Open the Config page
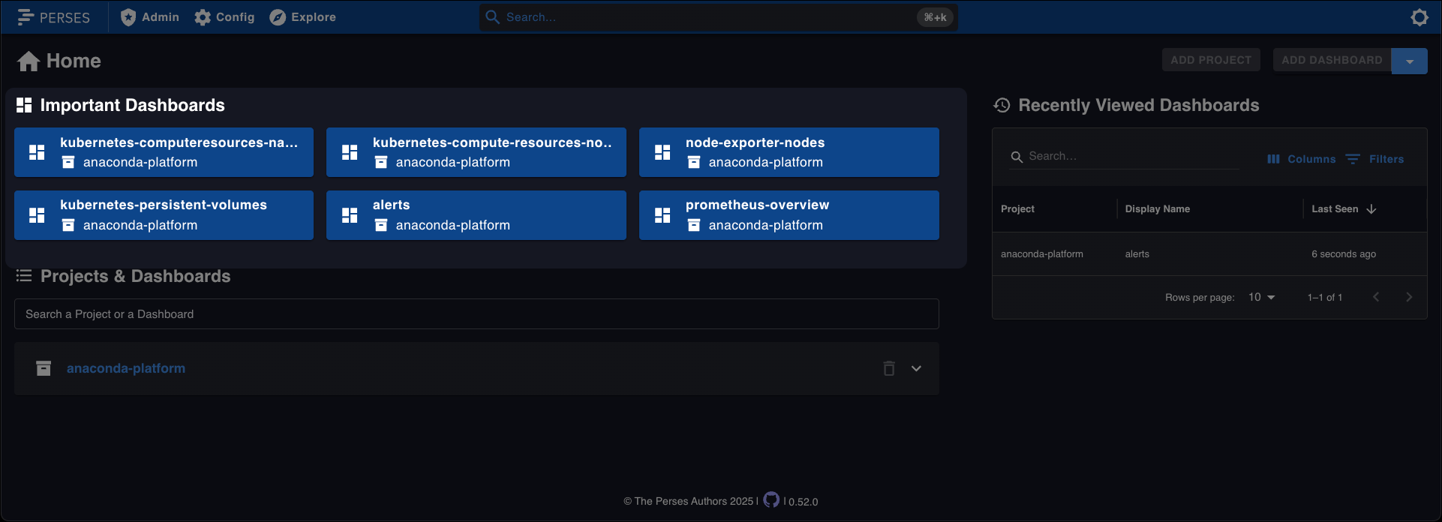1442x522 pixels. (x=224, y=17)
